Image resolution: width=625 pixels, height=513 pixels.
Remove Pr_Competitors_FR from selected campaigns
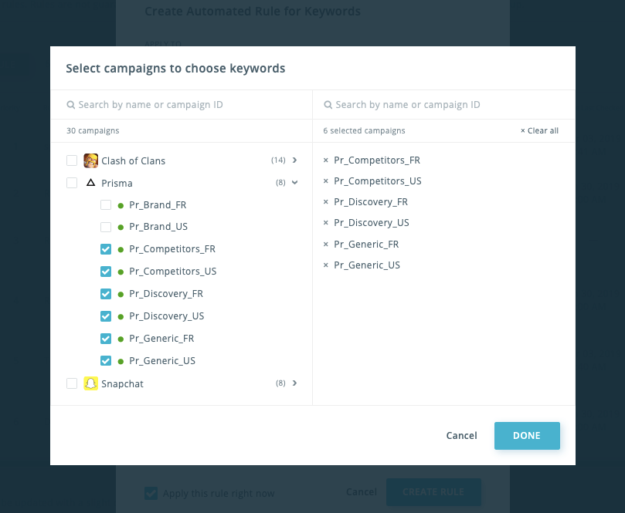click(326, 160)
